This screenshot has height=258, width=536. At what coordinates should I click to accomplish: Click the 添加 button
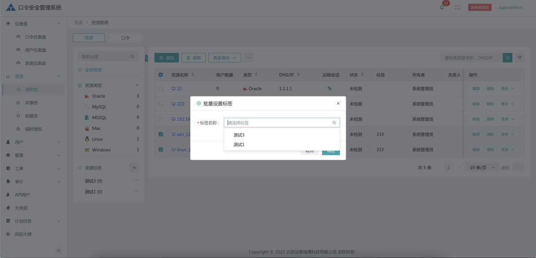[x=167, y=58]
